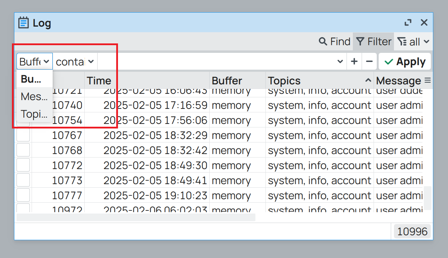Toggle the Filter funnel button
The width and height of the screenshot is (448, 258).
(x=374, y=42)
